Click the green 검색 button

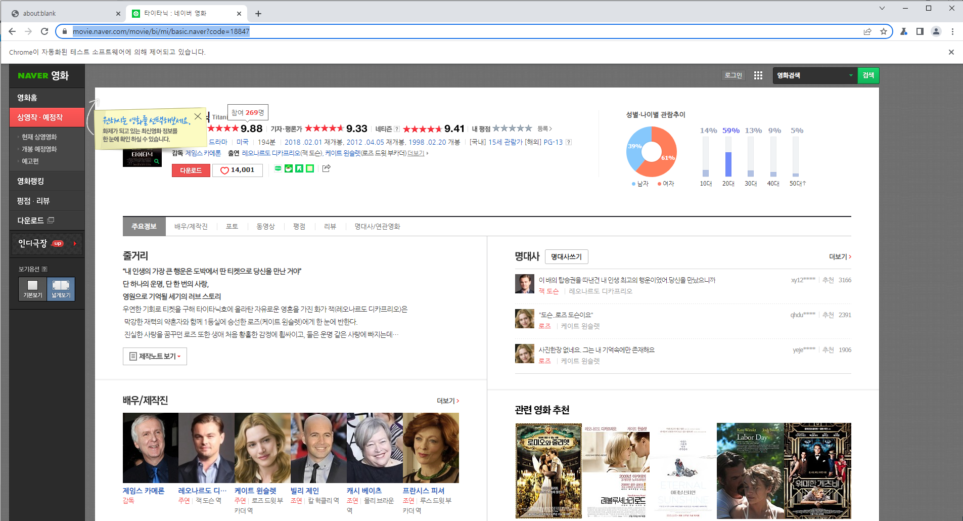tap(868, 75)
